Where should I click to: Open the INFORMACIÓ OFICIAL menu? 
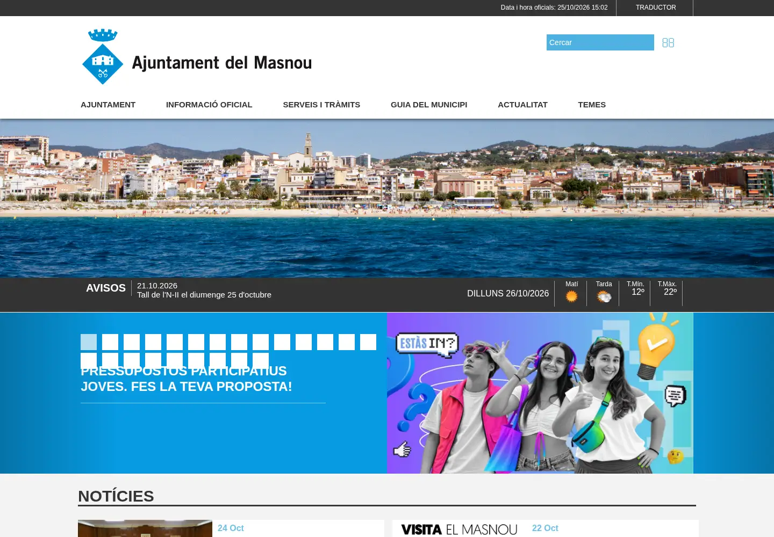pos(209,105)
